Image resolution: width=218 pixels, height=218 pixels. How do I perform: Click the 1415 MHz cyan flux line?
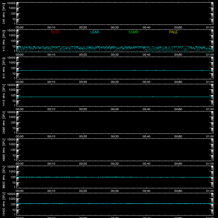[115, 97]
